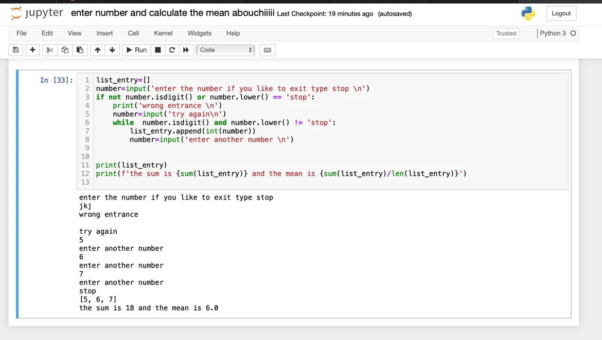Move selected cell down arrow
Image resolution: width=602 pixels, height=340 pixels.
coord(112,50)
